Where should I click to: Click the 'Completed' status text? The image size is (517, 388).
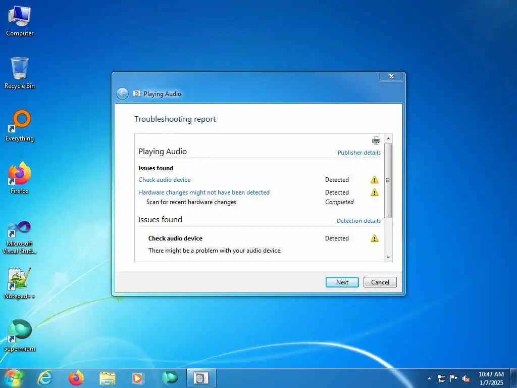click(339, 202)
